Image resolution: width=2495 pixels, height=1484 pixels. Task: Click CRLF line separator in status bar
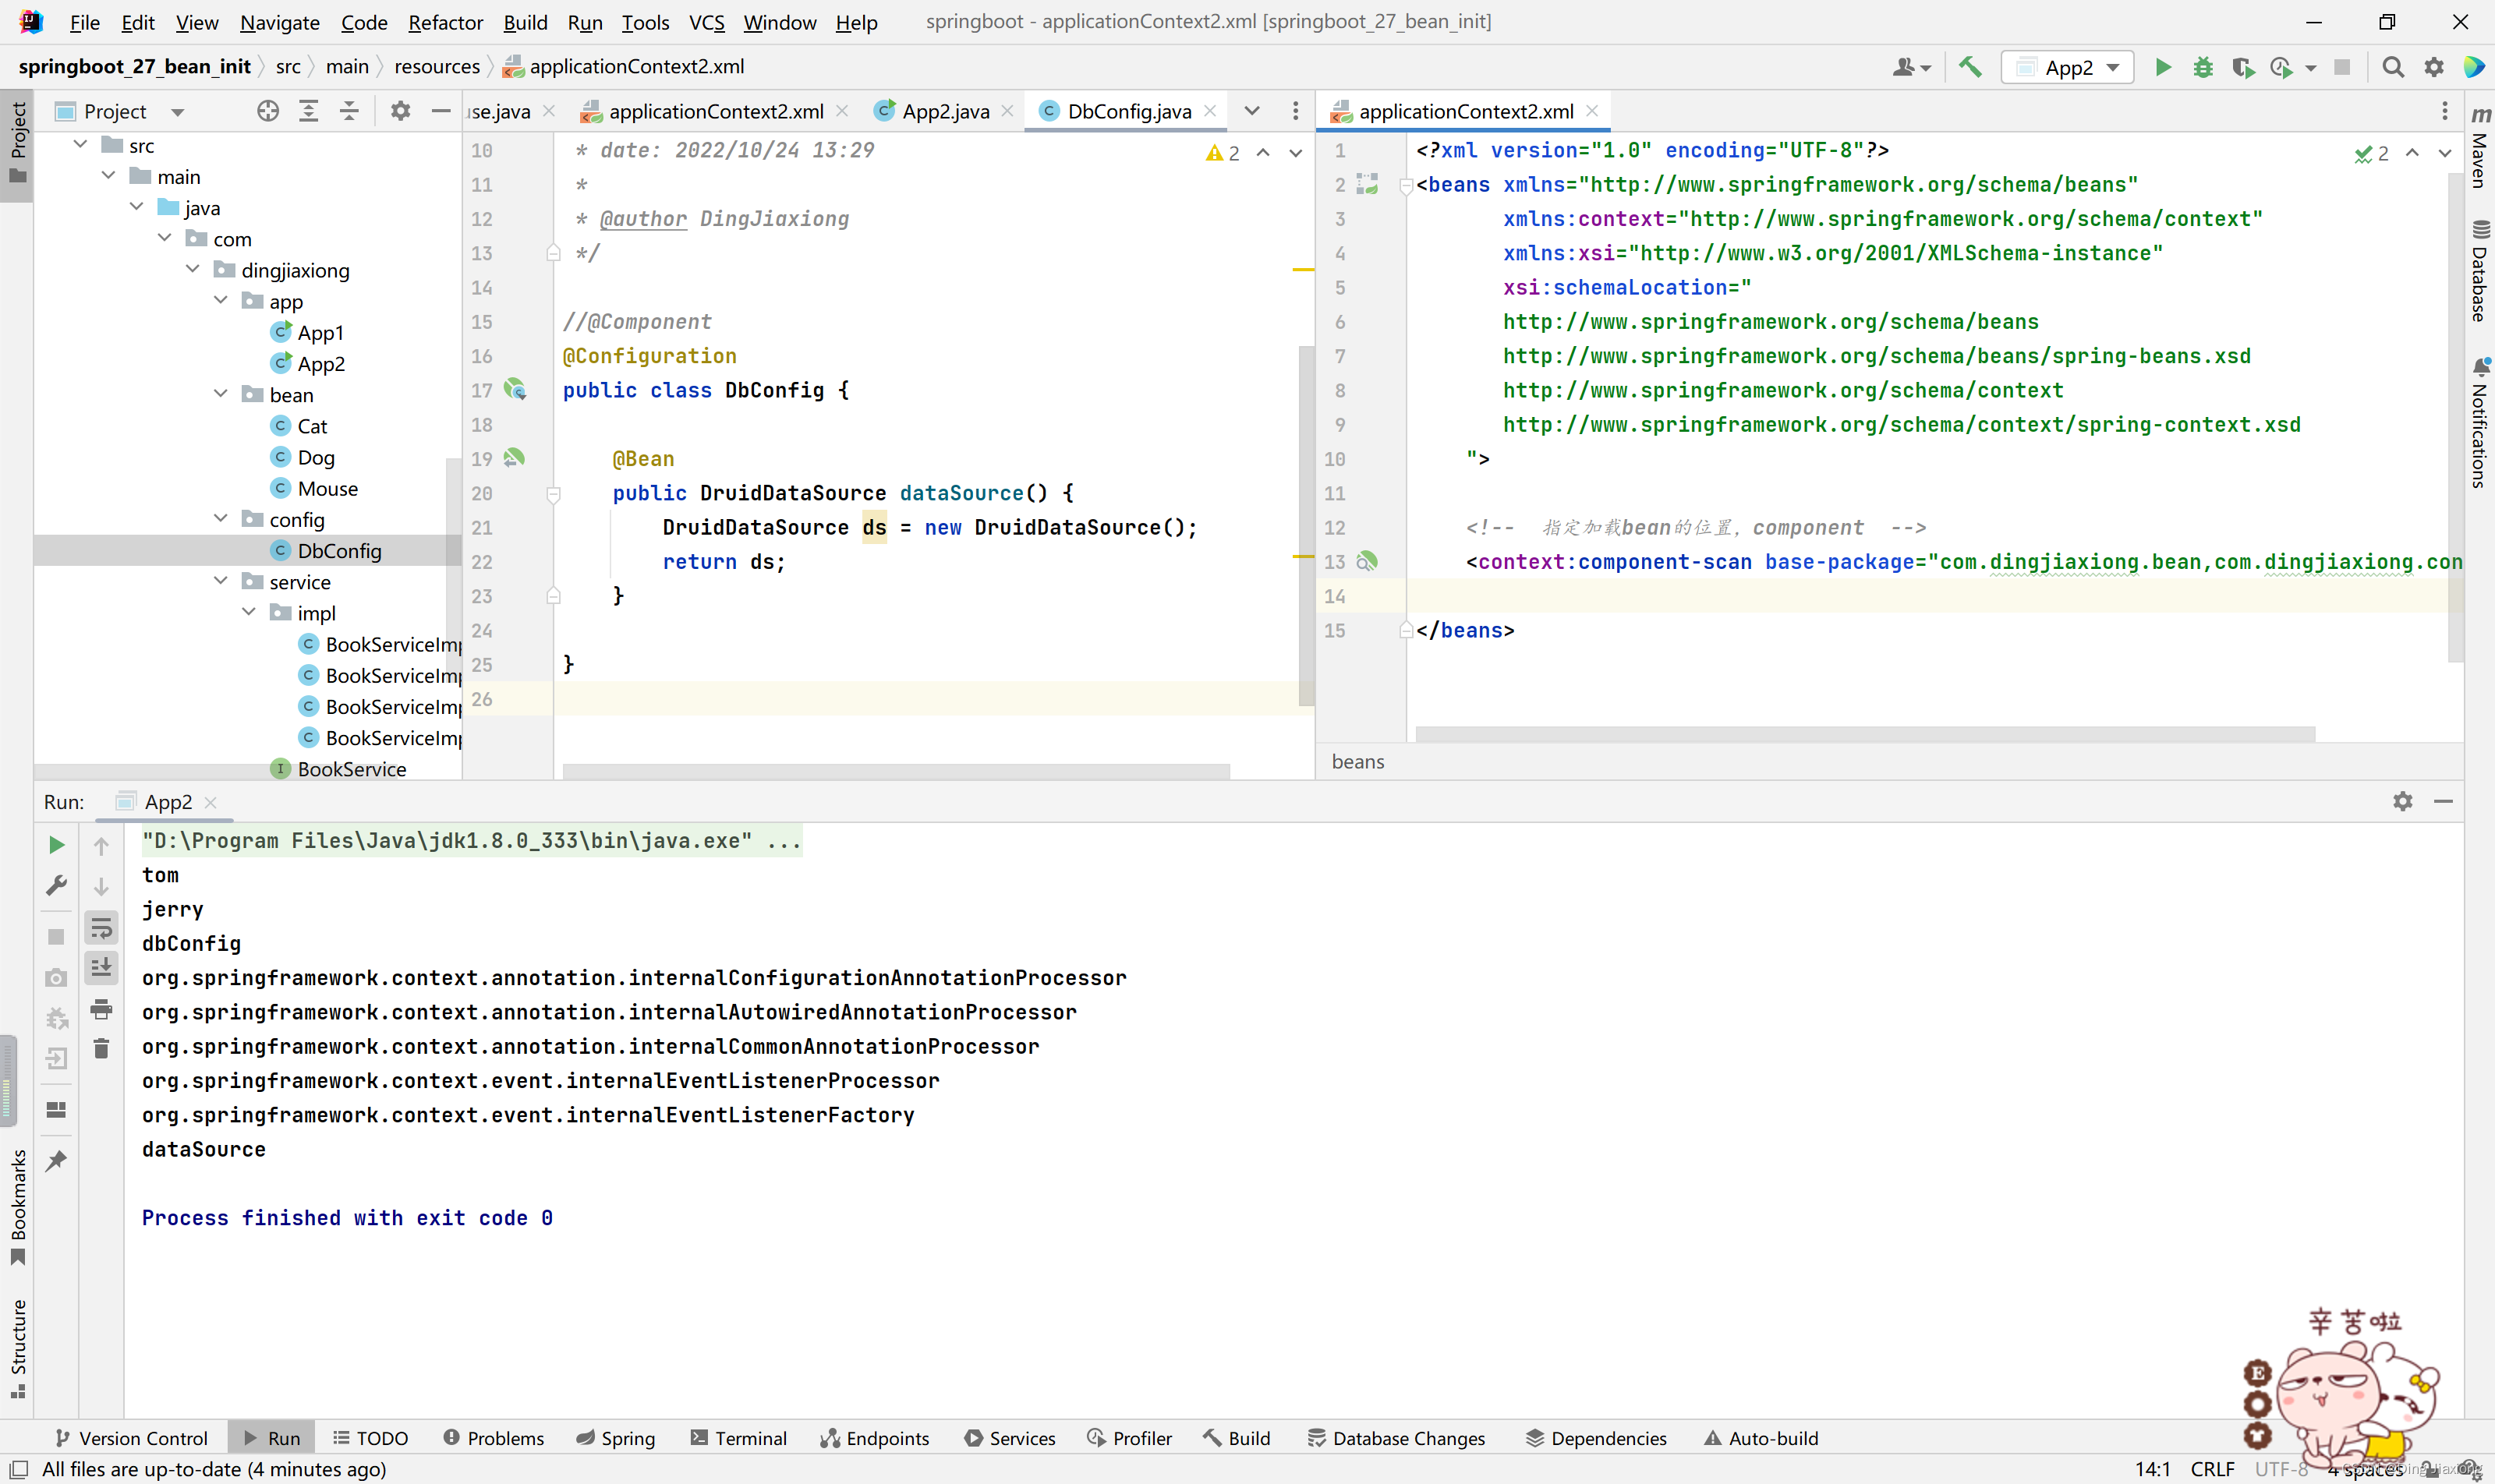click(2212, 1469)
